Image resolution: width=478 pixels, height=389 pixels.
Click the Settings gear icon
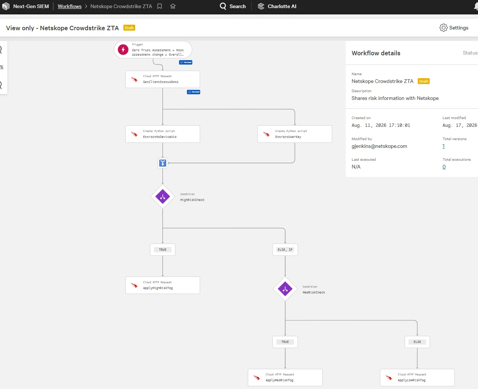pos(444,28)
